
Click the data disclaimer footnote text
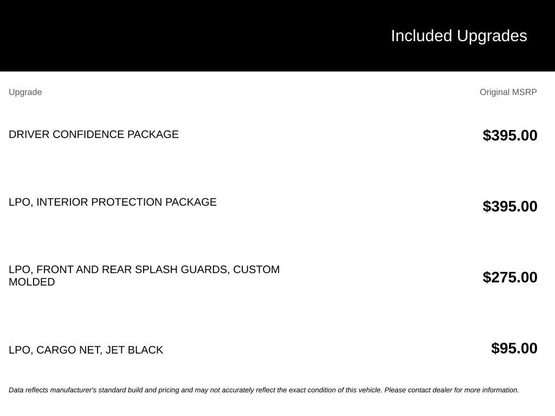264,390
